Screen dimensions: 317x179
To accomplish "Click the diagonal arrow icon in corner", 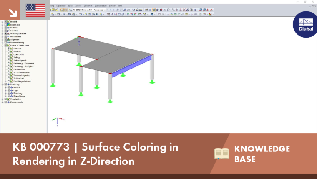I will tap(13, 13).
